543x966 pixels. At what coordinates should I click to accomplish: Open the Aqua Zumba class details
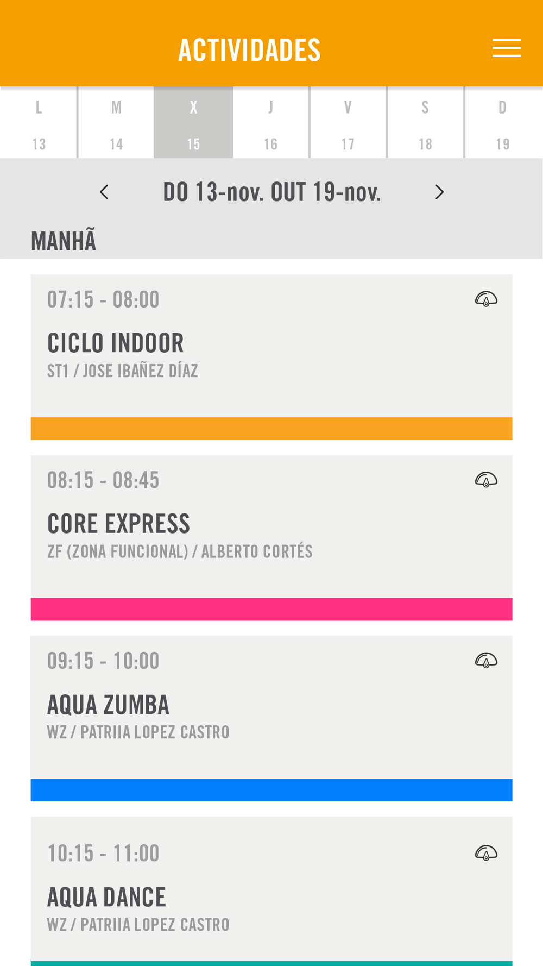coord(271,718)
